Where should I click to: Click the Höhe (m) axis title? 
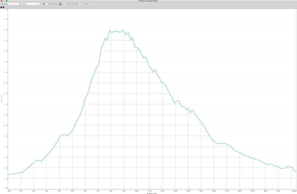pos(2,99)
